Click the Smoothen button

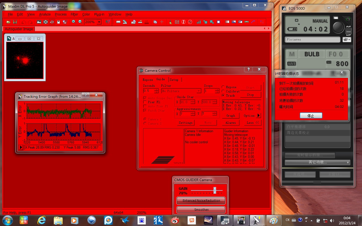(201, 210)
